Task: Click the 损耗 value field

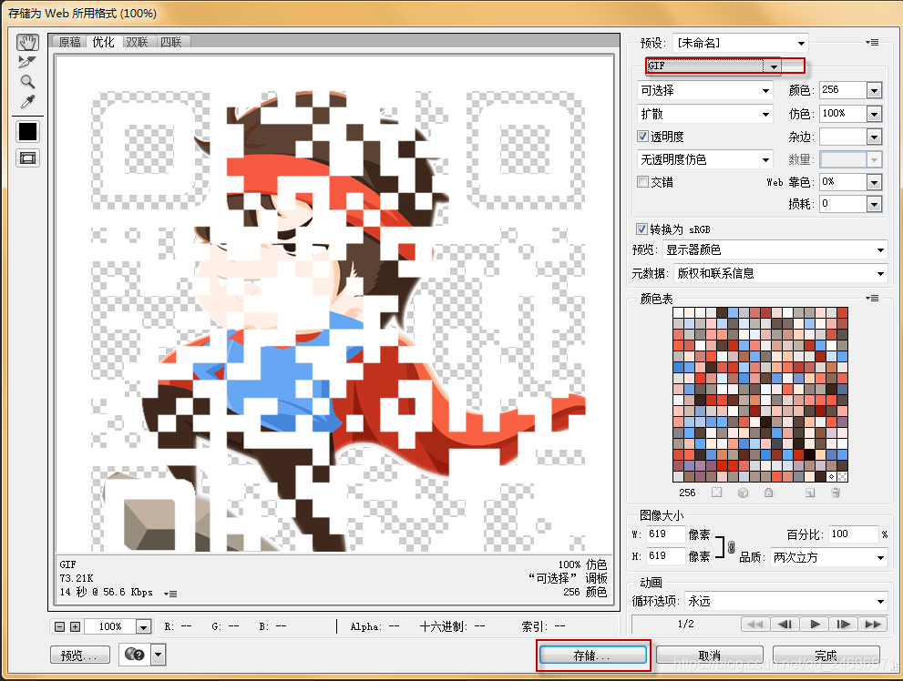Action: point(843,204)
